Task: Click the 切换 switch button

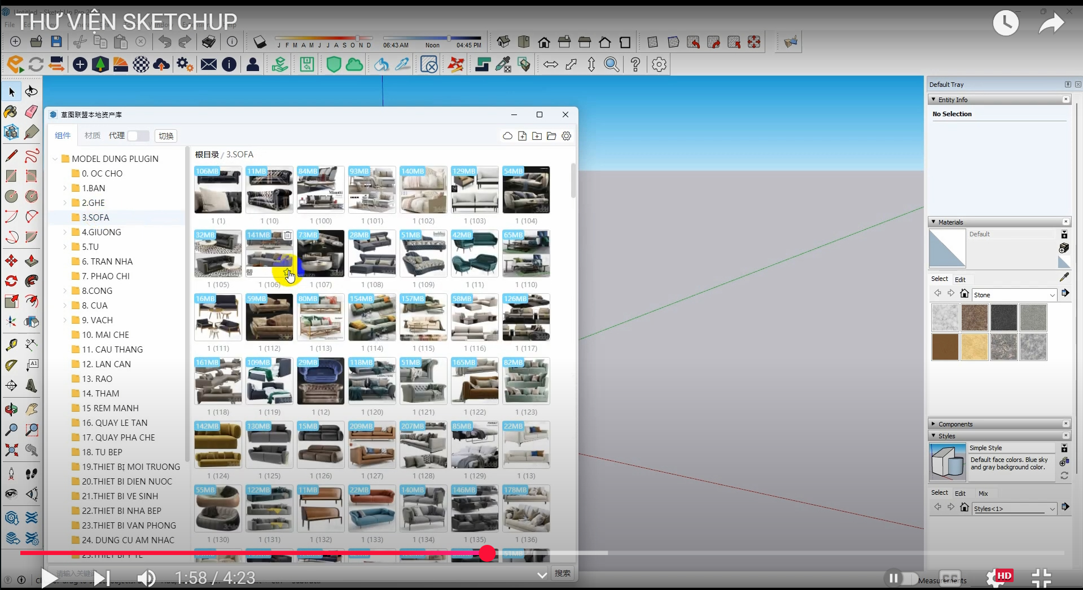Action: (166, 136)
